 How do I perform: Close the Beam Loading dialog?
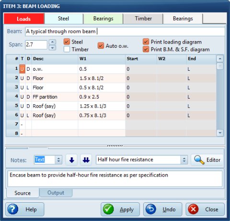pos(205,209)
